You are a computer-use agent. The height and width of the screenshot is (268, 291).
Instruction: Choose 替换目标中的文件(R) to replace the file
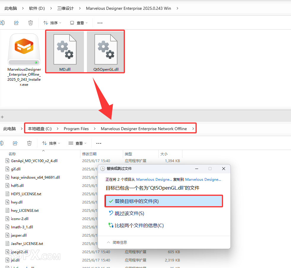(163, 201)
